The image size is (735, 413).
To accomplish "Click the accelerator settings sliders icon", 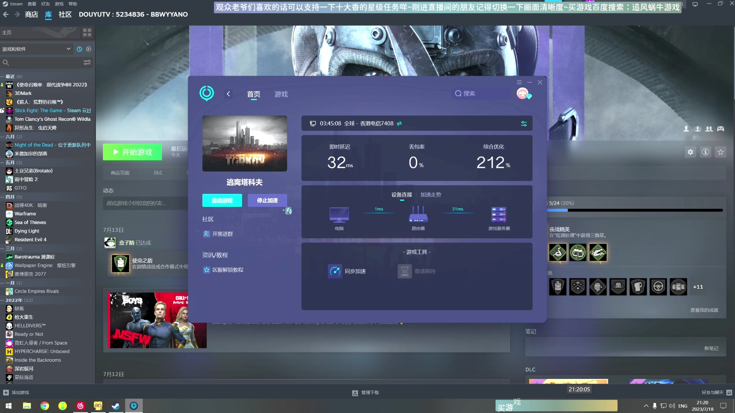I will pos(524,124).
